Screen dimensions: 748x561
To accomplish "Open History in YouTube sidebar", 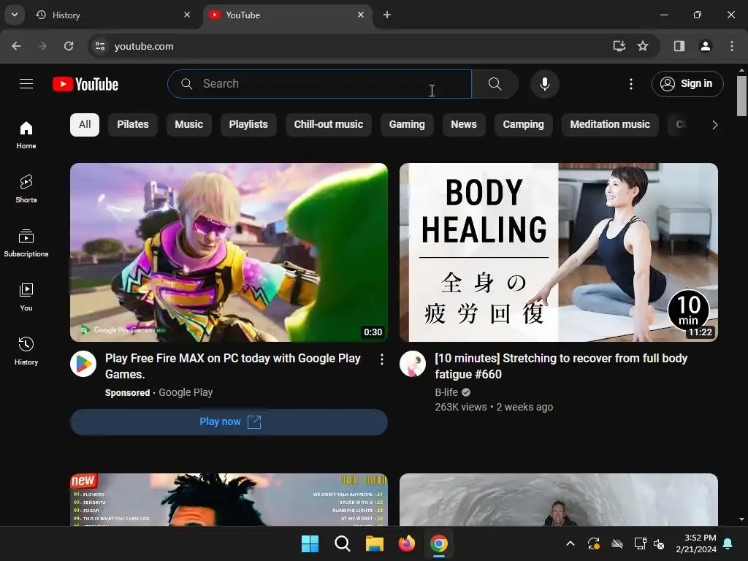I will point(26,351).
